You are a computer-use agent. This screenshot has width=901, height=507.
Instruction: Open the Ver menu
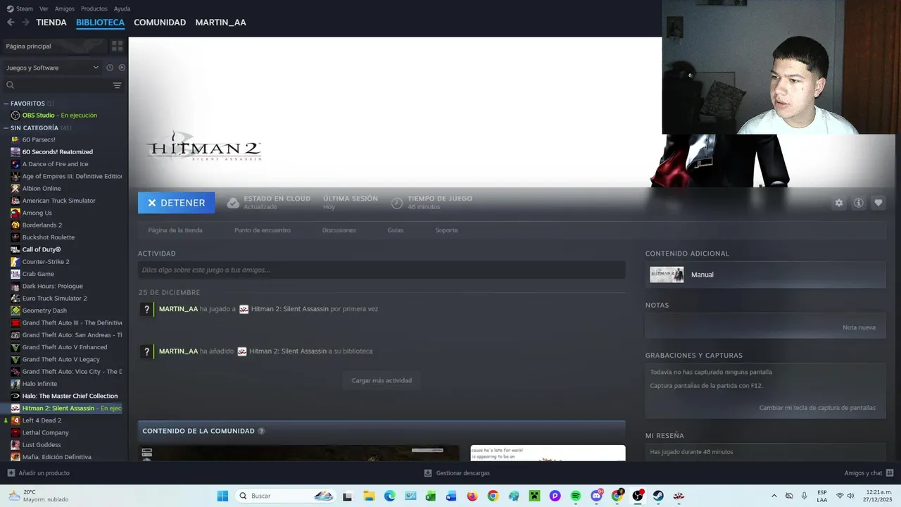click(x=44, y=8)
